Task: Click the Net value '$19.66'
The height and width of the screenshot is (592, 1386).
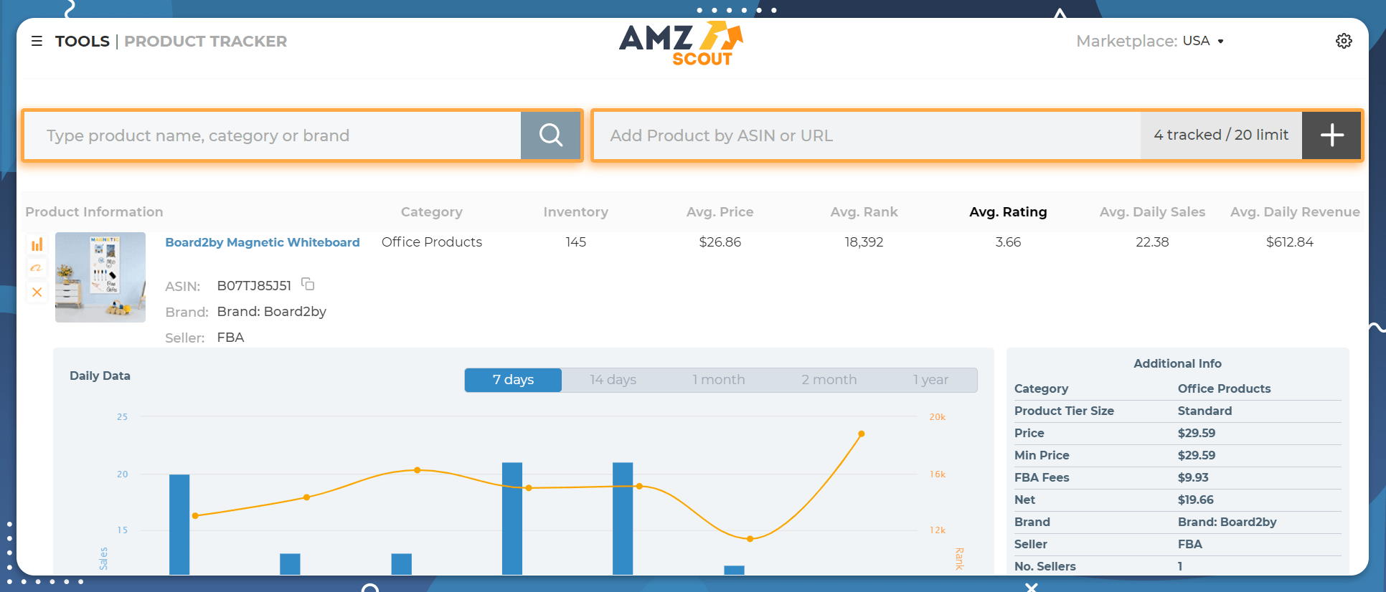Action: click(1196, 500)
